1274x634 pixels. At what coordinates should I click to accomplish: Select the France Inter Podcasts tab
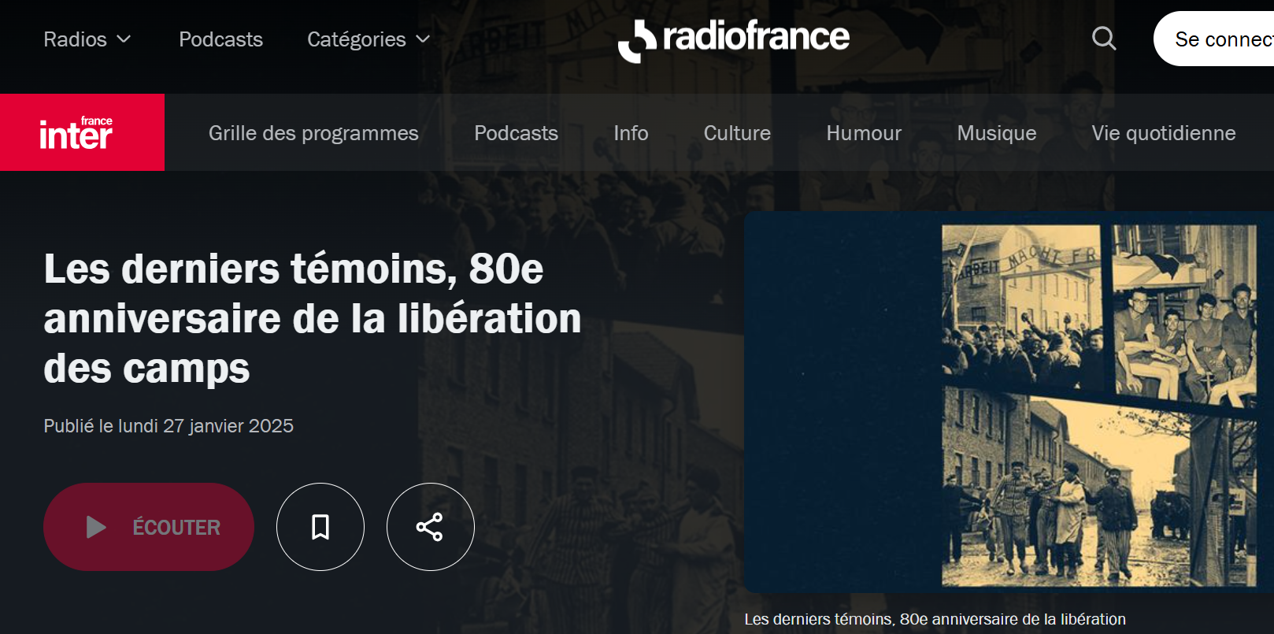516,133
